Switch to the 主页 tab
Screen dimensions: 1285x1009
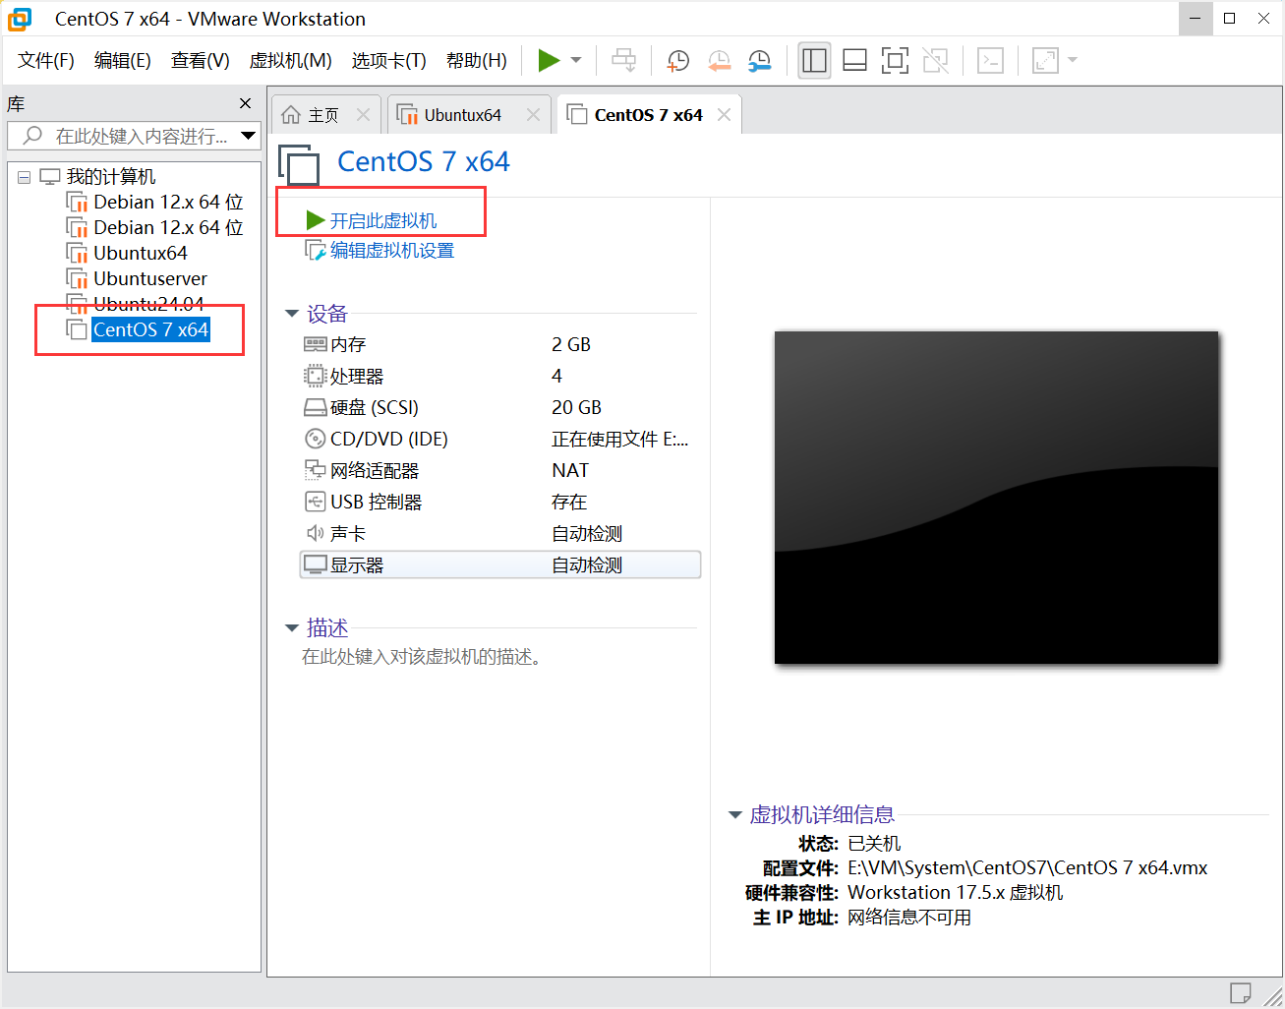click(x=323, y=115)
